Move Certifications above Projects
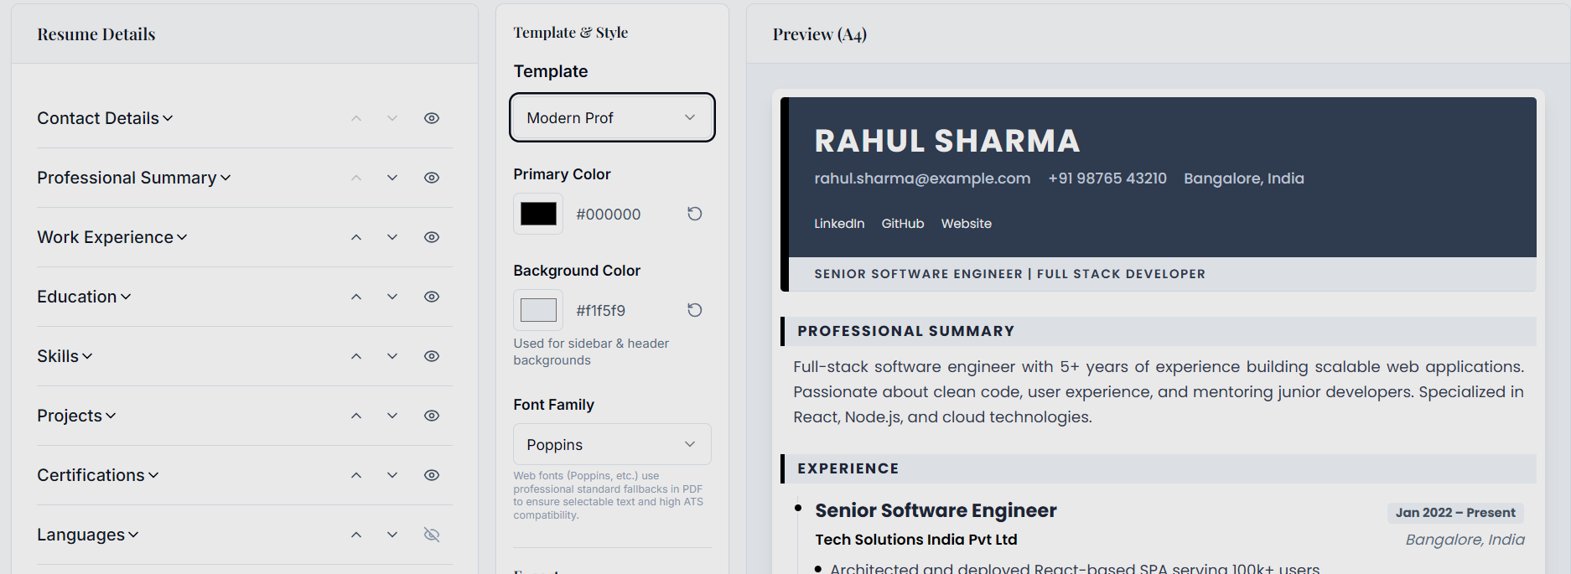 355,475
